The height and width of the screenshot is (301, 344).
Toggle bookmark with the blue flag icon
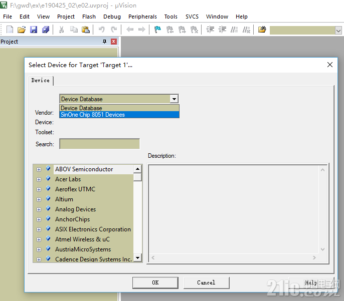coord(157,30)
